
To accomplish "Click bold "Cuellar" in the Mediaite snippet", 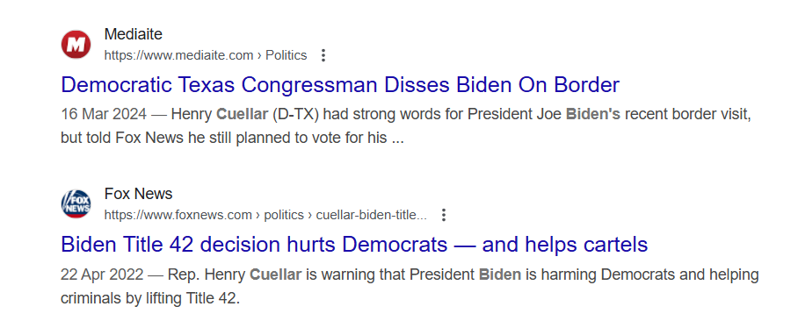I will tap(243, 114).
